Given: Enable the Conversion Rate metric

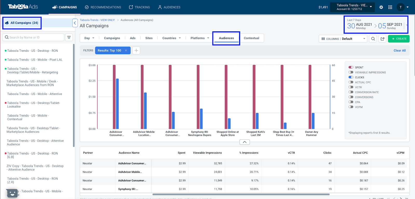Looking at the screenshot, I should 351,92.
